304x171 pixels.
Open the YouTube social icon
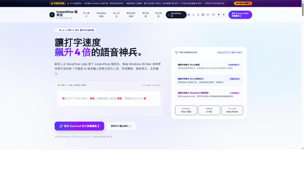click(189, 15)
